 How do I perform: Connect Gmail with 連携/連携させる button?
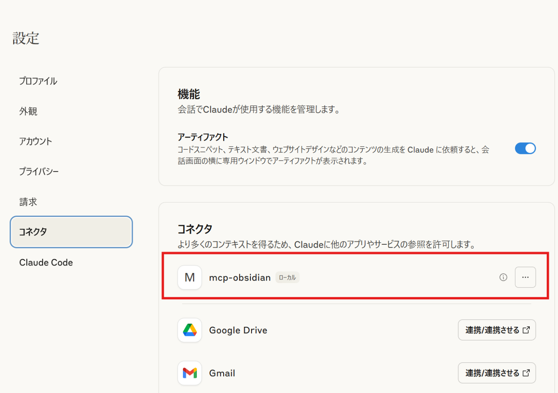pos(497,373)
